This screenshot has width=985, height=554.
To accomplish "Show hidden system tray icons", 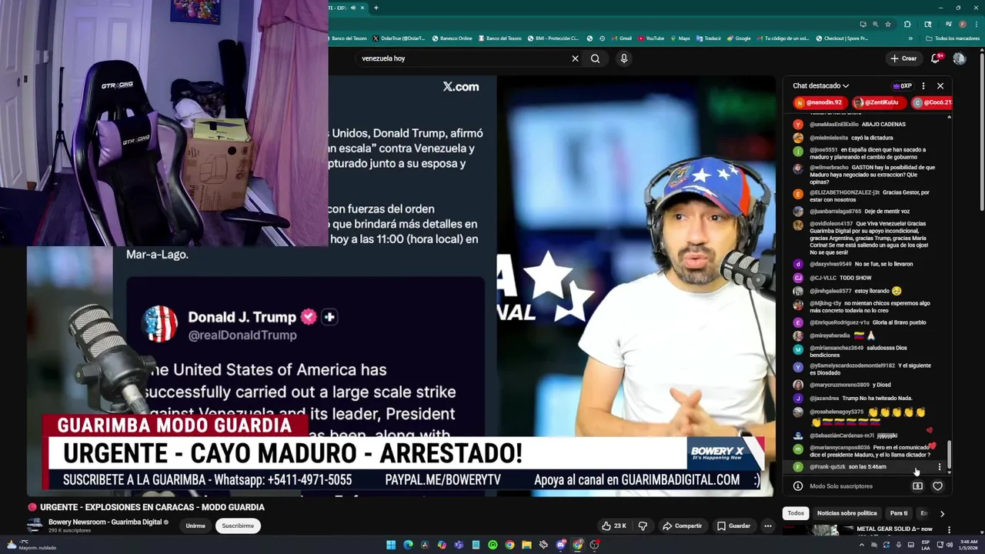I will point(861,545).
